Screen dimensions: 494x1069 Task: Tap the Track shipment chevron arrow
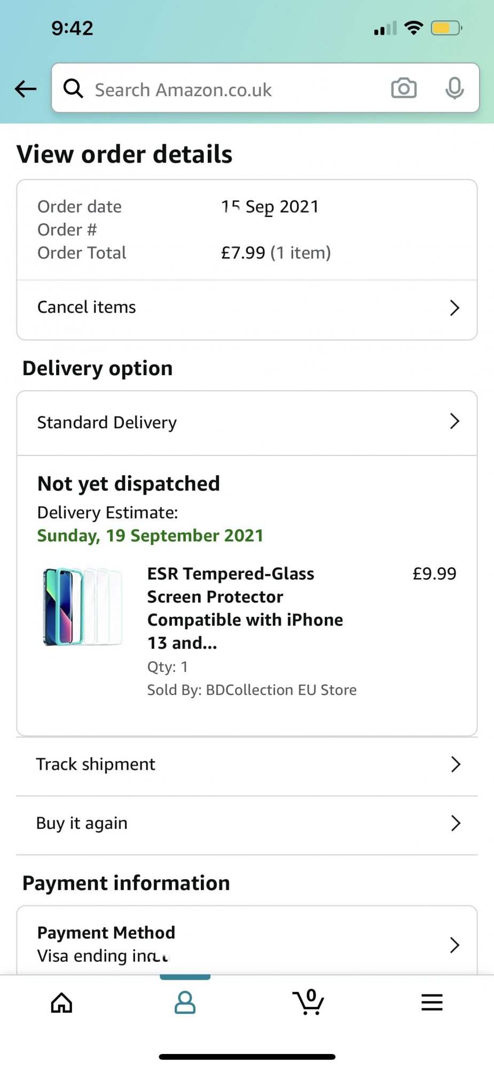455,764
